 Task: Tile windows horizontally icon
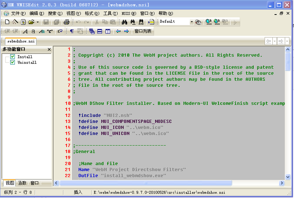100,31
